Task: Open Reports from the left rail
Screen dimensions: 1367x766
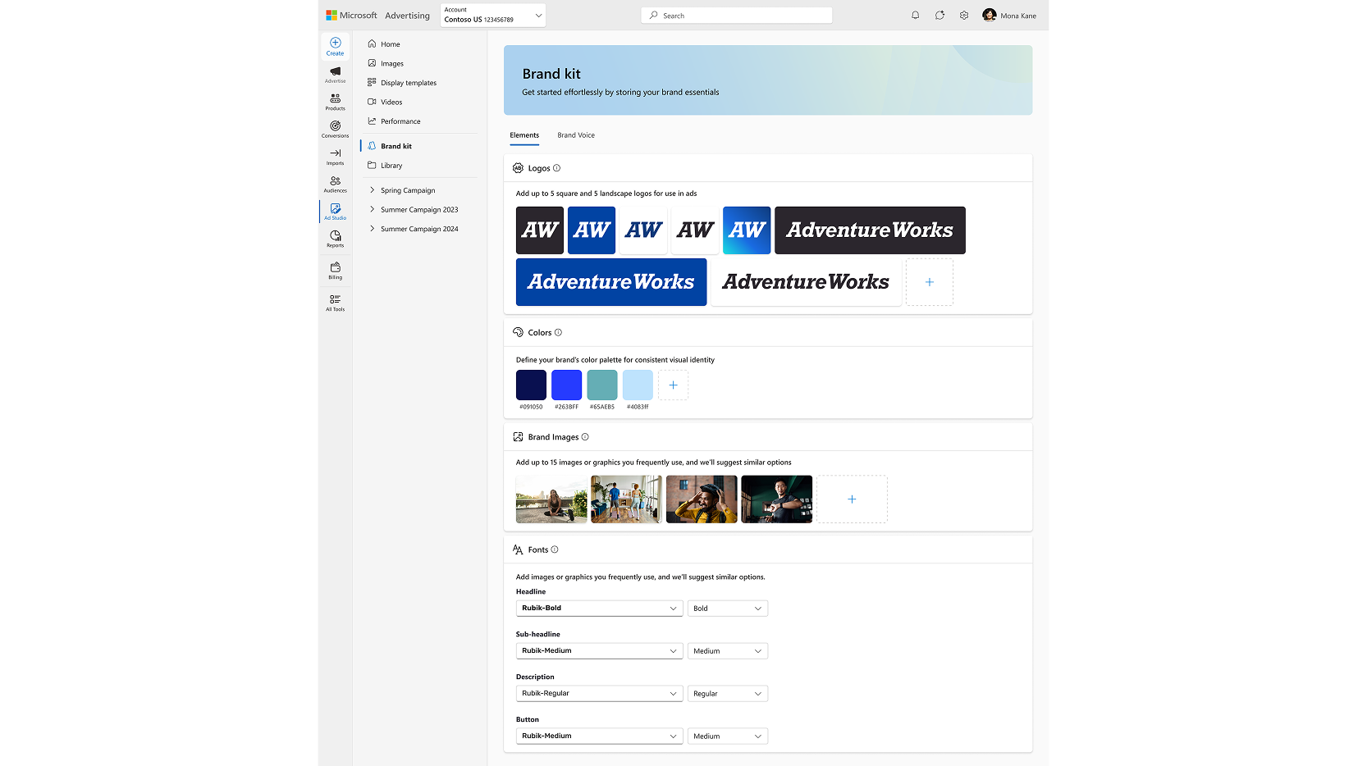Action: pyautogui.click(x=335, y=239)
